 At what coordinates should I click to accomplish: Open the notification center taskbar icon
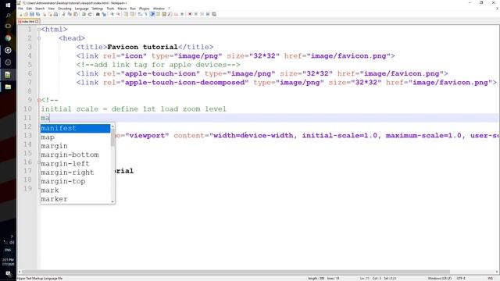[8, 274]
